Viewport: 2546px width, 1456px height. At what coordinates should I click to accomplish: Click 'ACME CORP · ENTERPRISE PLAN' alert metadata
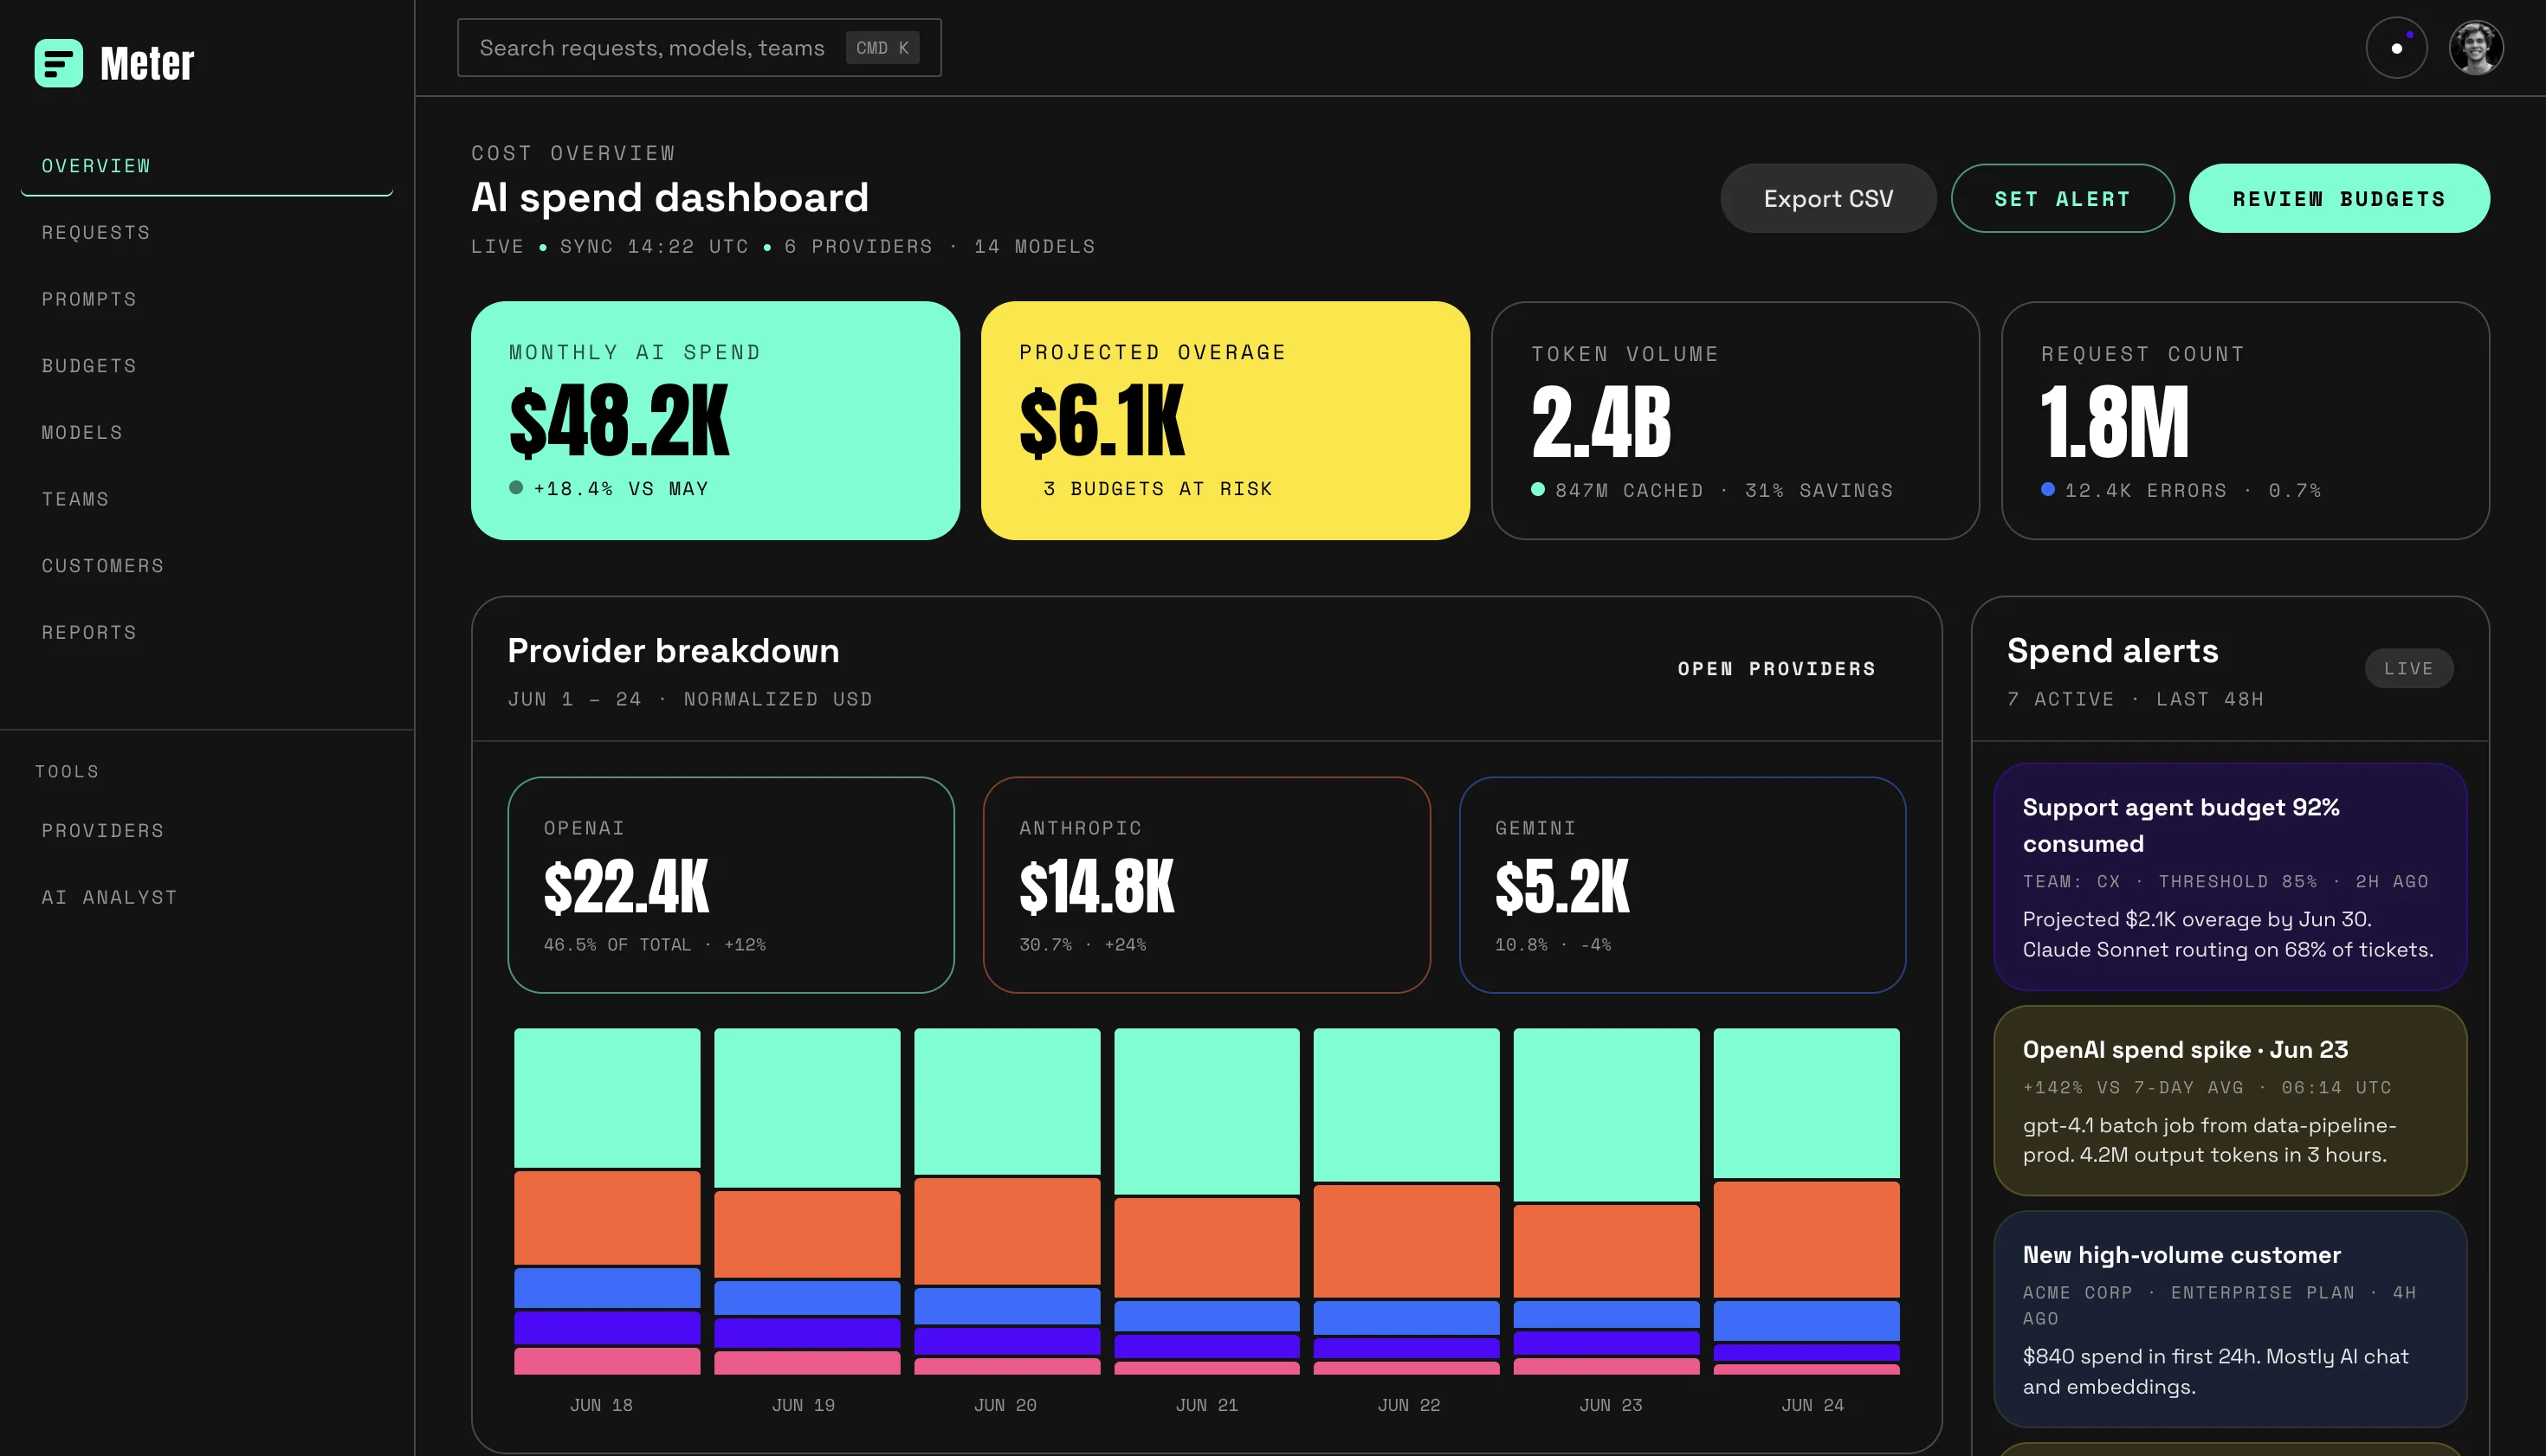(2187, 1293)
